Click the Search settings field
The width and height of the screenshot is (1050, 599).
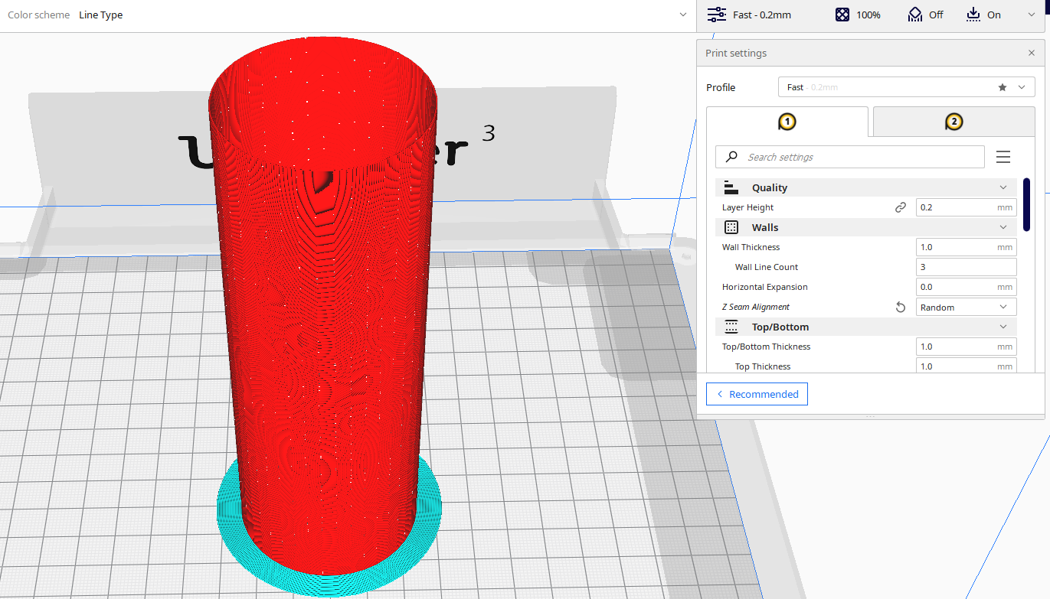(850, 157)
